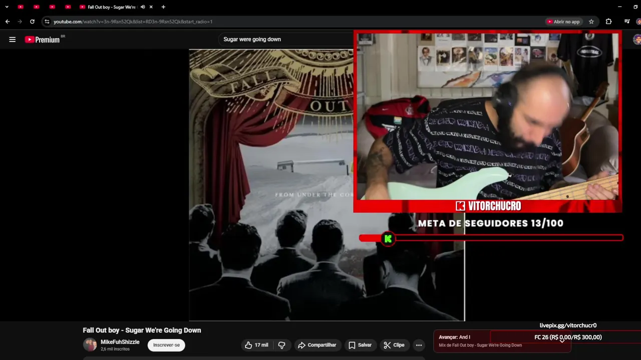Click the 'META DE SEGUIDORES 13/100' text
The width and height of the screenshot is (641, 360).
click(491, 223)
